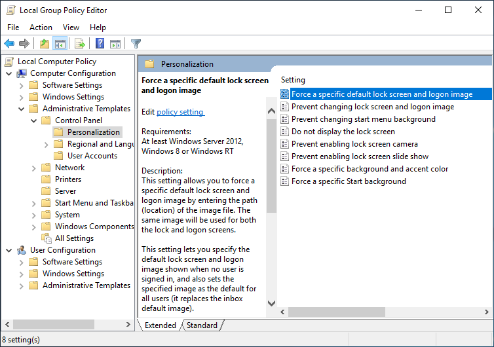
Task: Click the policy setting link
Action: pos(180,112)
